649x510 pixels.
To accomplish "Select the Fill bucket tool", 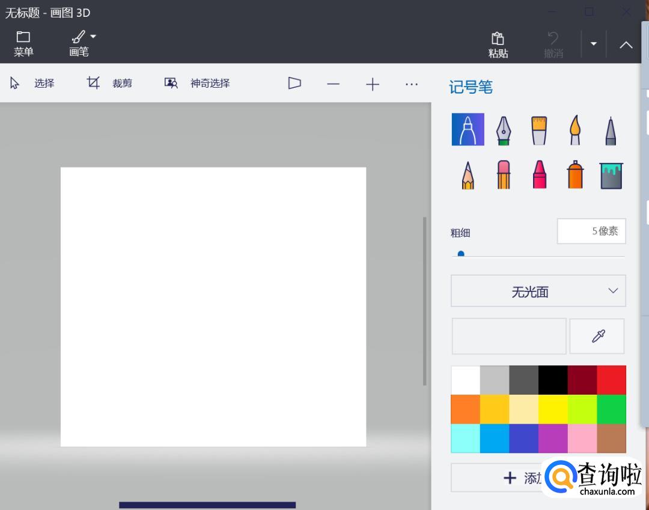I will (x=611, y=175).
